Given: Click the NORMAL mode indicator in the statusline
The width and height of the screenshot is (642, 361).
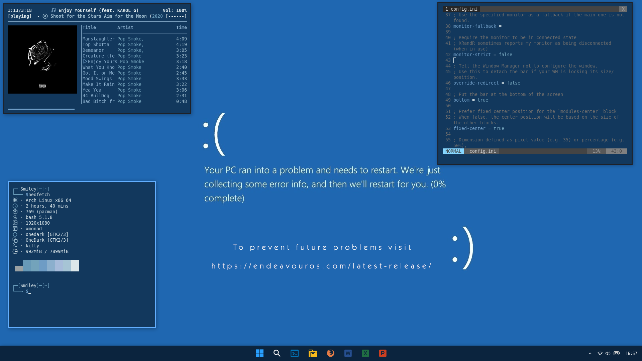Looking at the screenshot, I should pyautogui.click(x=453, y=151).
